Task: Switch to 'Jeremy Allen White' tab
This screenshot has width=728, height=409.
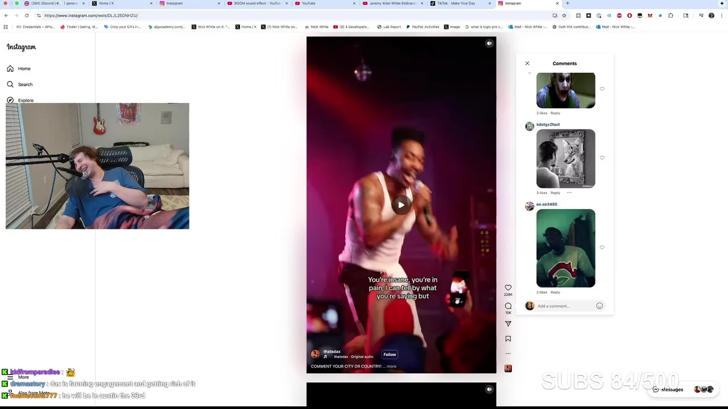Action: (x=392, y=3)
